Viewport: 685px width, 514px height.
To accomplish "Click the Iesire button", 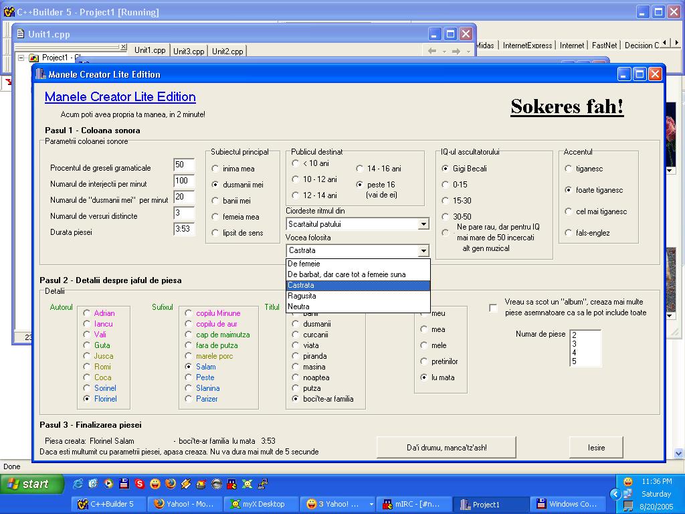I will click(x=595, y=448).
